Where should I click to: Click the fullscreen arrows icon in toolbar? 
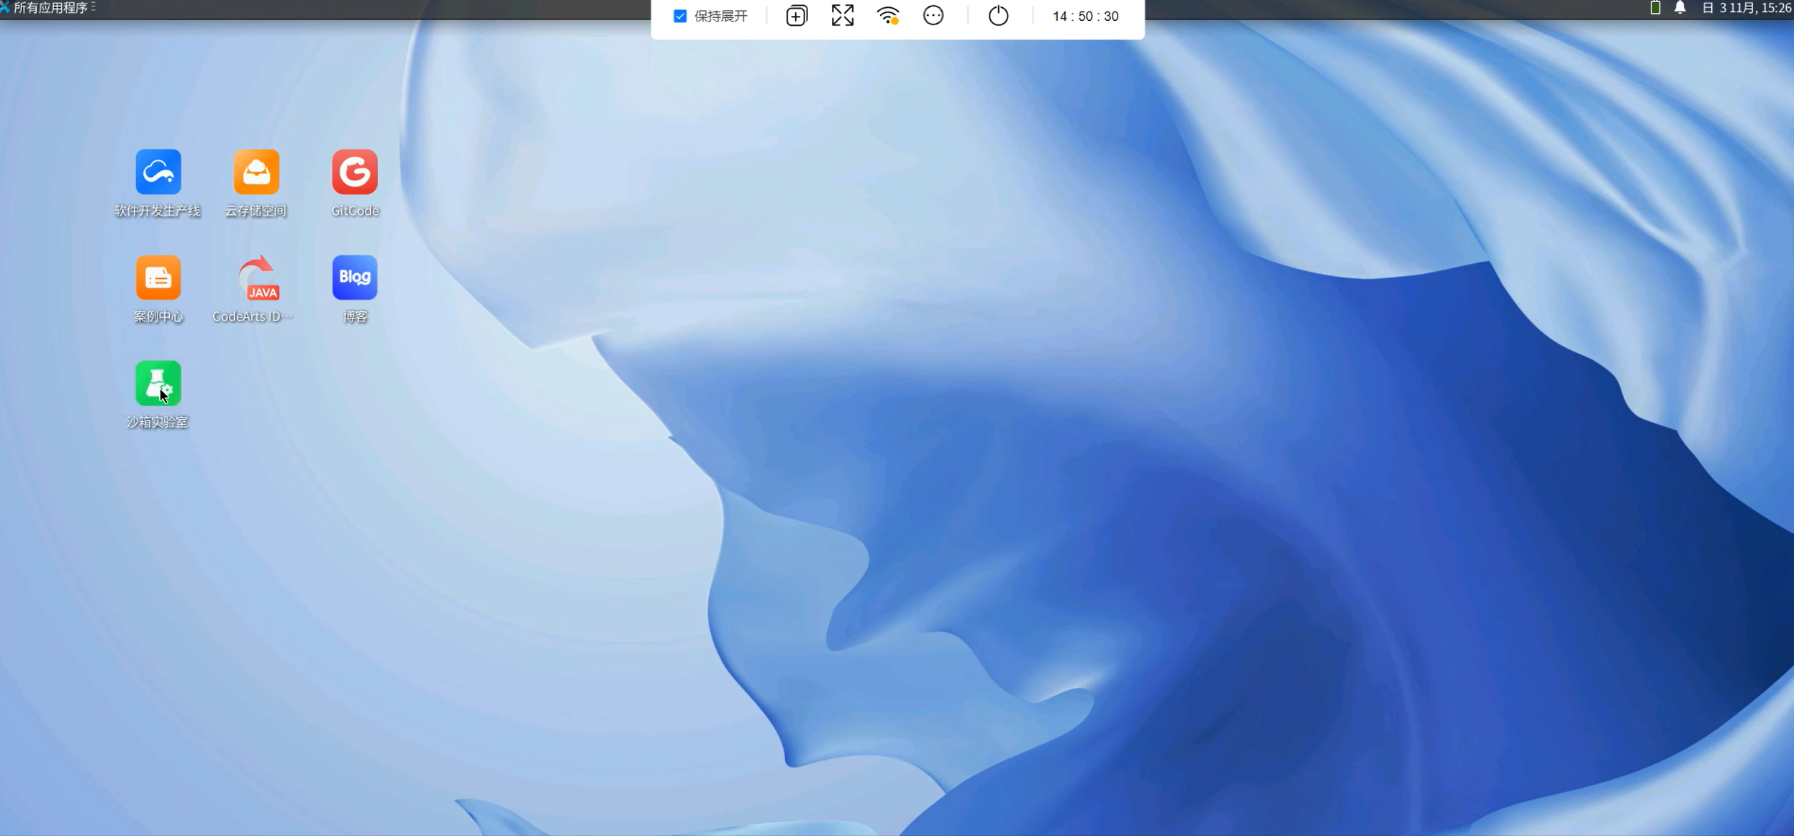(842, 16)
